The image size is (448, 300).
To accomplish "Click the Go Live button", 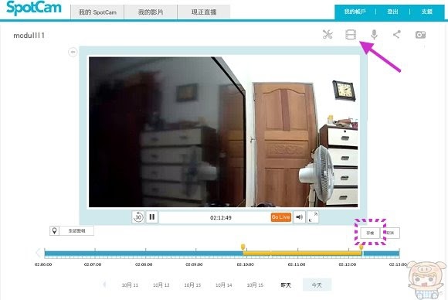I will [281, 217].
